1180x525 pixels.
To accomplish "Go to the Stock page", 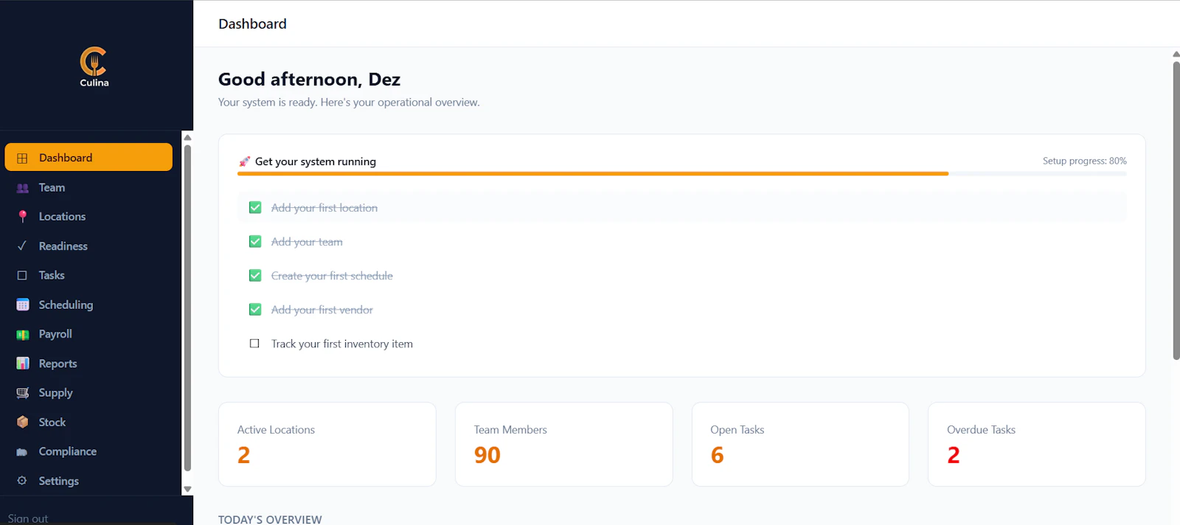I will (x=88, y=423).
